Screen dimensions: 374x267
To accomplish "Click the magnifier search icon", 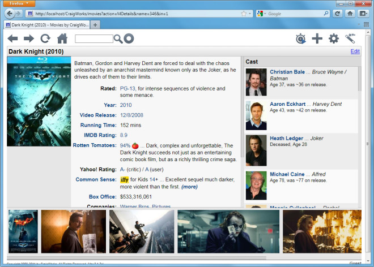I will pos(118,39).
